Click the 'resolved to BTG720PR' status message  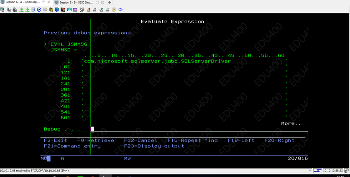point(34,171)
